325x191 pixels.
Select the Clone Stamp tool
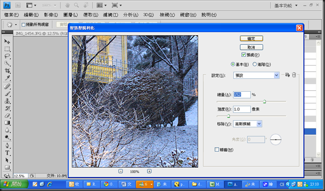click(7, 101)
